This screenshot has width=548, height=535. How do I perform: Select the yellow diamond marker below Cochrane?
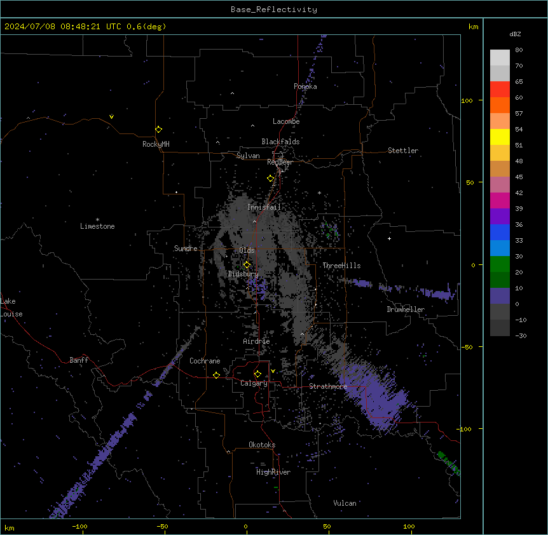[x=216, y=375]
